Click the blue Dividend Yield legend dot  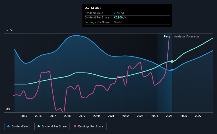8,126
